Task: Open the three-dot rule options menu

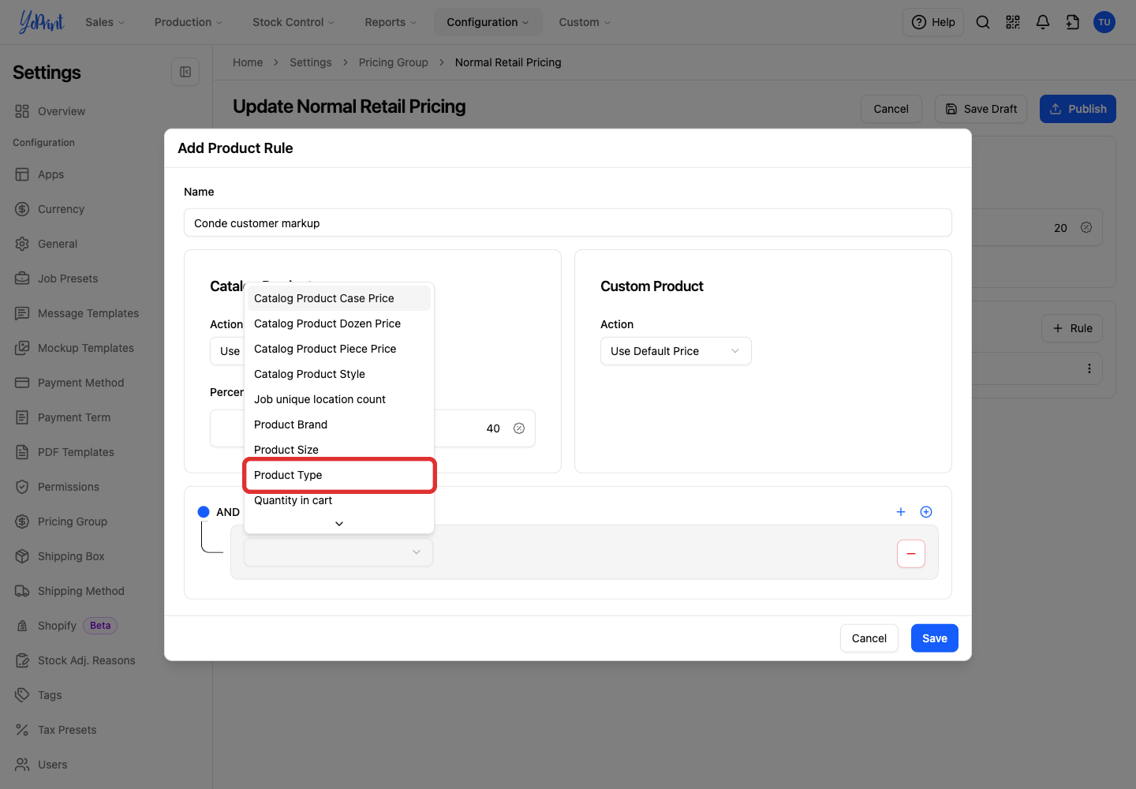Action: pos(1089,368)
